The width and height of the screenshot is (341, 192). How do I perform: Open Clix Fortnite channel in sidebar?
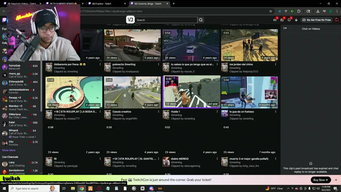point(21,143)
